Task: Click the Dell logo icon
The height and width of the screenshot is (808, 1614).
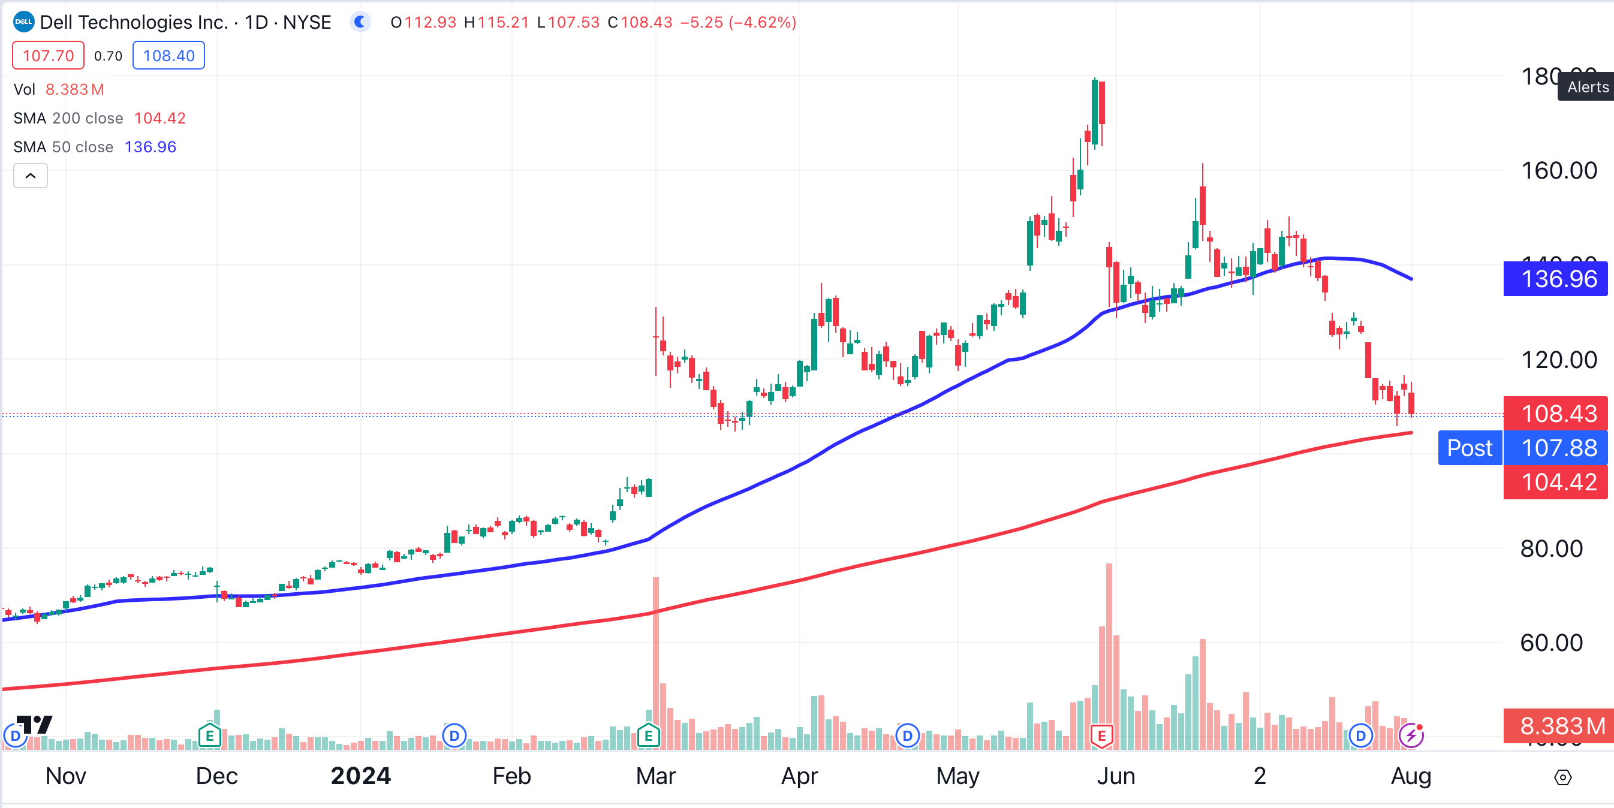Action: [x=23, y=22]
